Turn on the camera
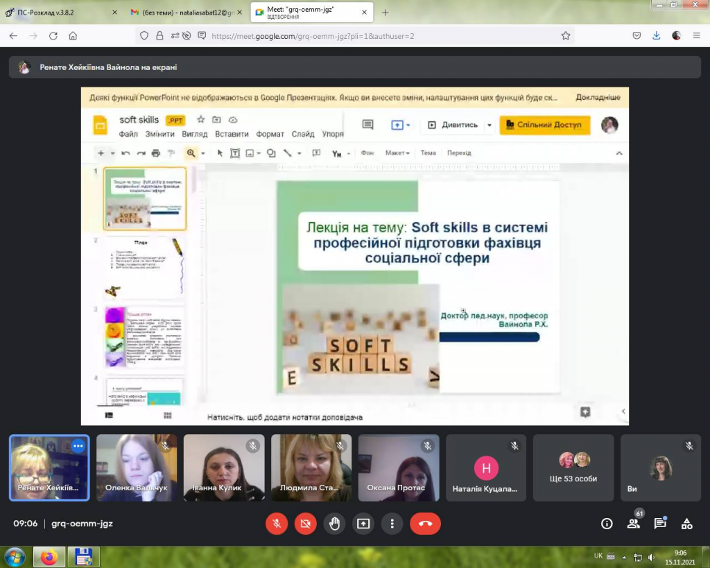The image size is (710, 568). tap(305, 524)
